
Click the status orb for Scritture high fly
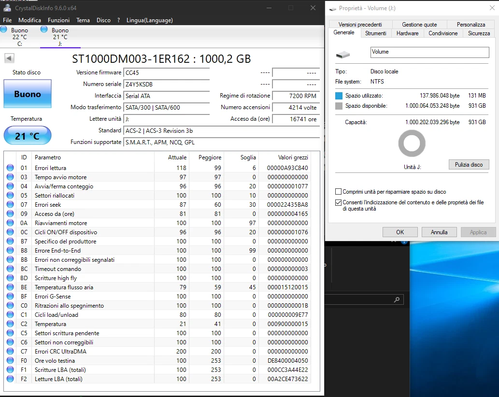point(10,278)
